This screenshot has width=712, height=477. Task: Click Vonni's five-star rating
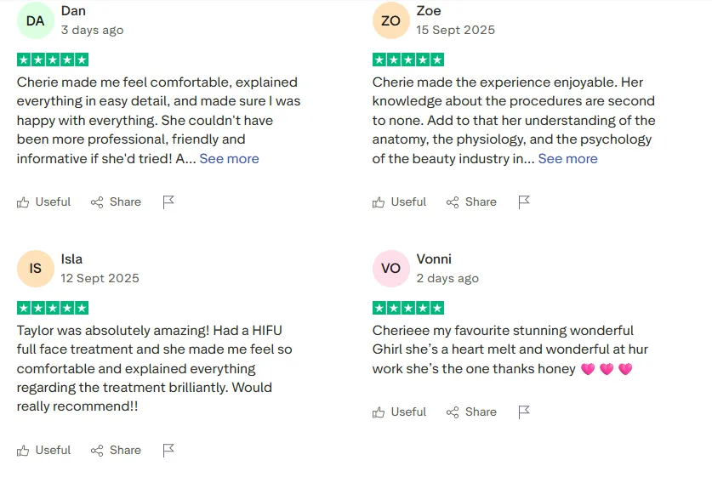coord(408,308)
